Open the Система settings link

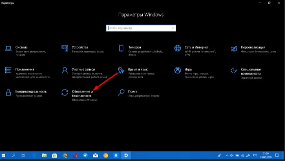(x=21, y=47)
